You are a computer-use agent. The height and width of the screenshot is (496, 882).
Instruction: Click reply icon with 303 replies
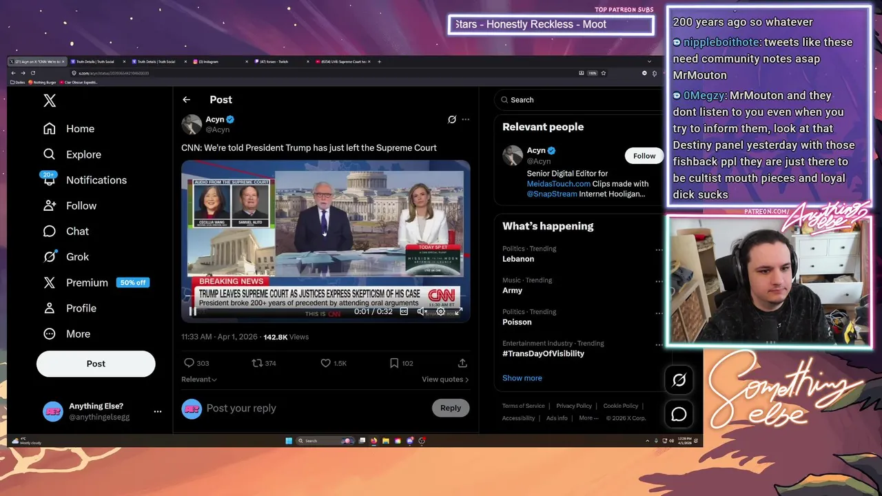[189, 363]
